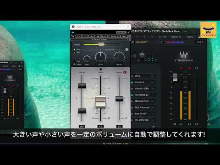The height and width of the screenshot is (165, 220).
Task: Load the previous preset with the left arrow
Action: tap(91, 36)
